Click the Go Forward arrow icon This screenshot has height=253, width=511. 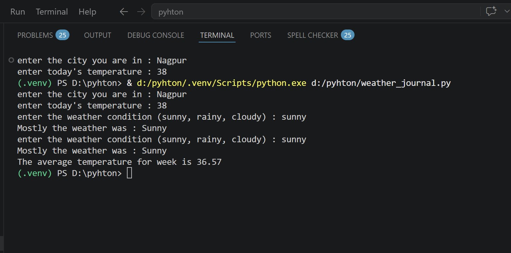(141, 12)
